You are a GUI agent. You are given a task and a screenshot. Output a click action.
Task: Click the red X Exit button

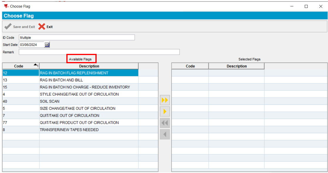tap(46, 27)
